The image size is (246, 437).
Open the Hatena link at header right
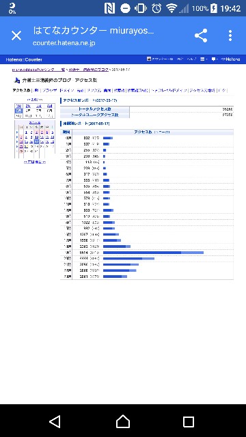[x=230, y=59]
